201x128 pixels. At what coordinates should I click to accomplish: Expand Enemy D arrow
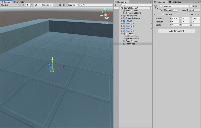point(122,31)
